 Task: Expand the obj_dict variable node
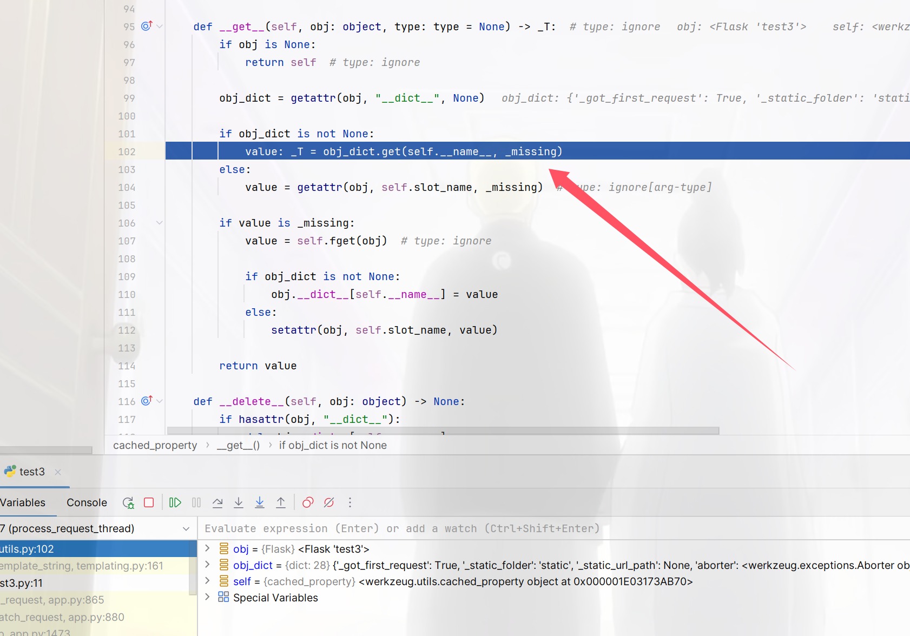click(207, 565)
